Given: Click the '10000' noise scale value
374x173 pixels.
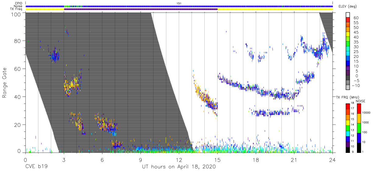Looking at the screenshot, I should [x=366, y=113].
